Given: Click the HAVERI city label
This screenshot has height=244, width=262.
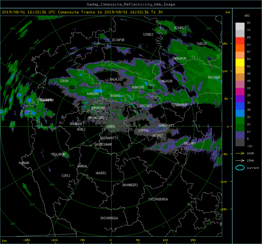Looking at the screenshot, I should (x=101, y=173).
